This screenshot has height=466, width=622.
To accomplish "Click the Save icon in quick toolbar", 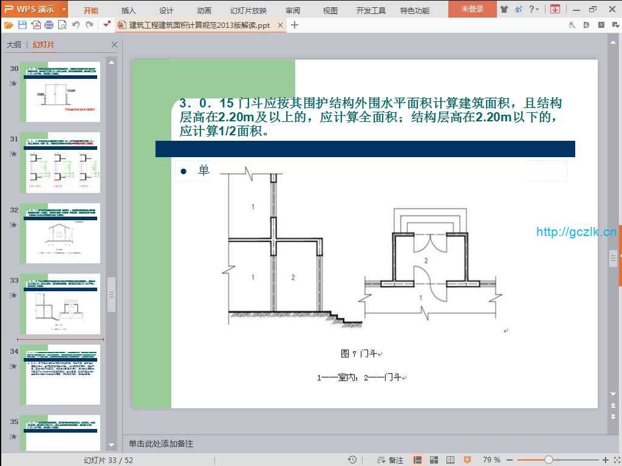I will tap(22, 25).
